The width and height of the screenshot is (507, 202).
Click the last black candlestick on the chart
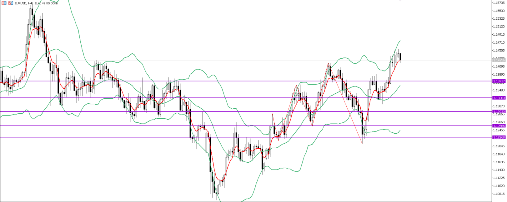pyautogui.click(x=400, y=57)
